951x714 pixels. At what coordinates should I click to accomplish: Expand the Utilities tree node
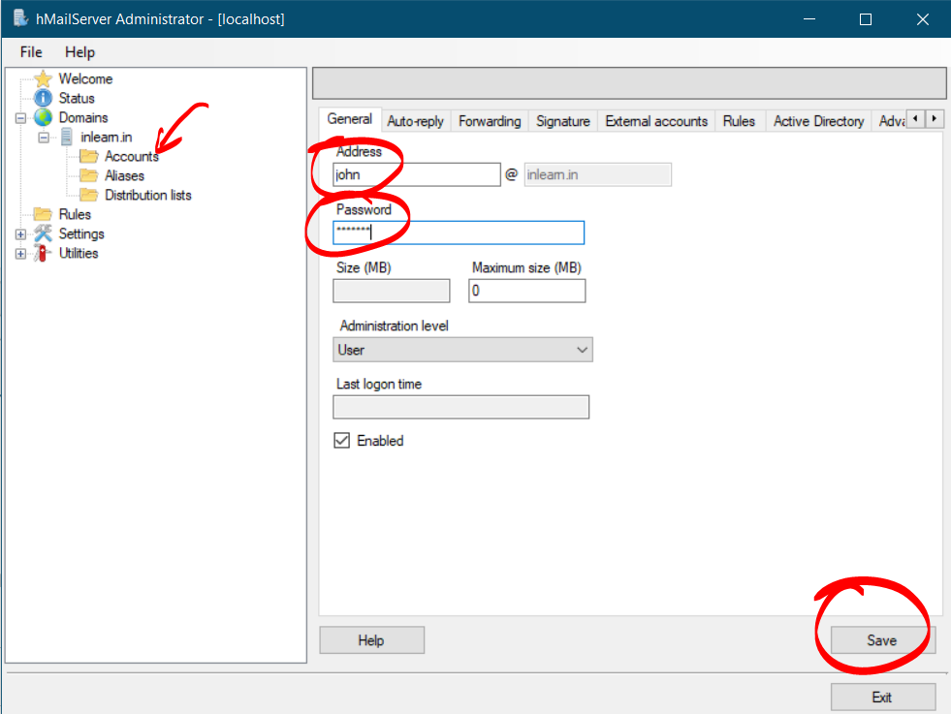20,254
